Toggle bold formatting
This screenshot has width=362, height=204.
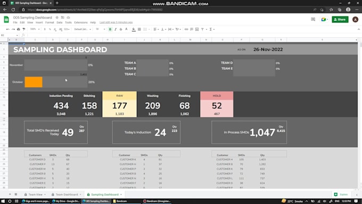click(x=110, y=29)
